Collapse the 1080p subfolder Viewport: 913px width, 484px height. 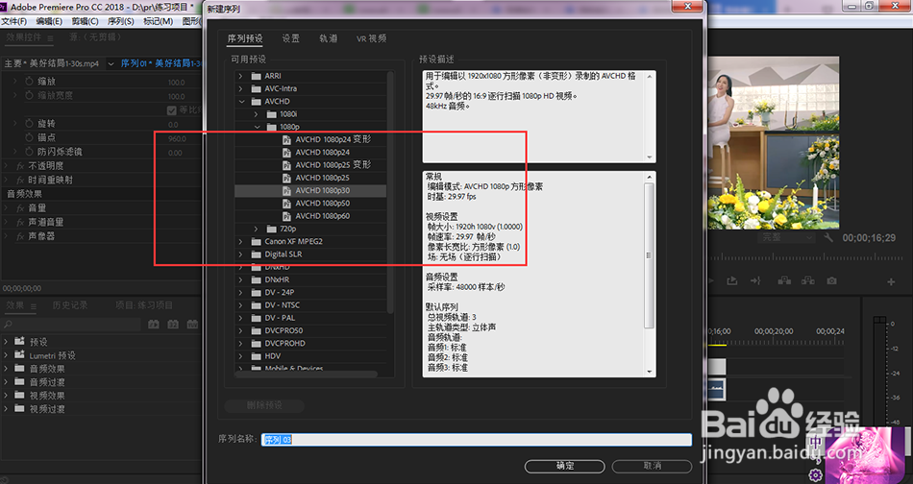click(x=257, y=127)
